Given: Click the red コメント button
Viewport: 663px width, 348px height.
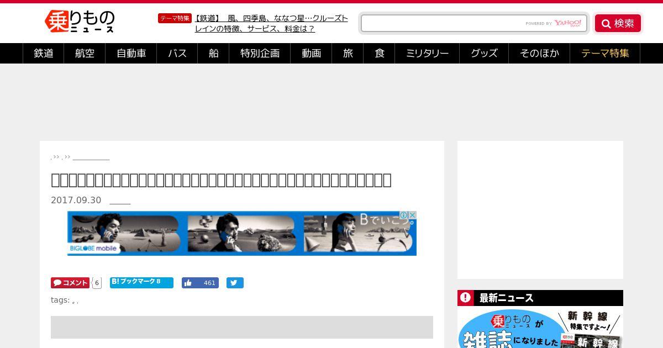Looking at the screenshot, I should point(70,283).
